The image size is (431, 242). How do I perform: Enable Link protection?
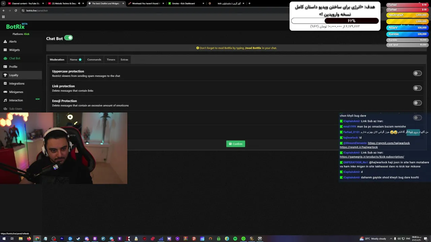click(417, 88)
